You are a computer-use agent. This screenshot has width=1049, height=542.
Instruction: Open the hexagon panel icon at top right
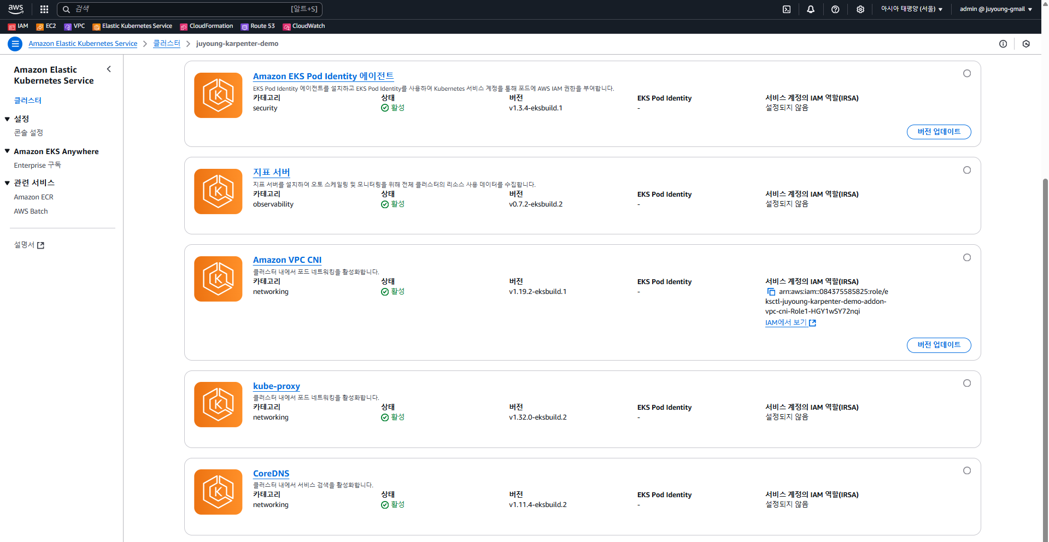(x=1026, y=44)
